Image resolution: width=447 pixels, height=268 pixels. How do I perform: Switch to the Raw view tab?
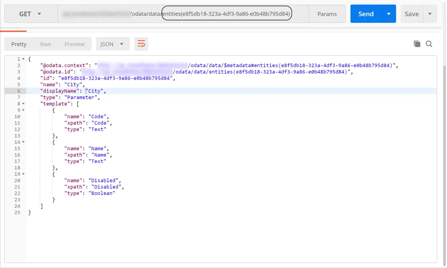[45, 44]
